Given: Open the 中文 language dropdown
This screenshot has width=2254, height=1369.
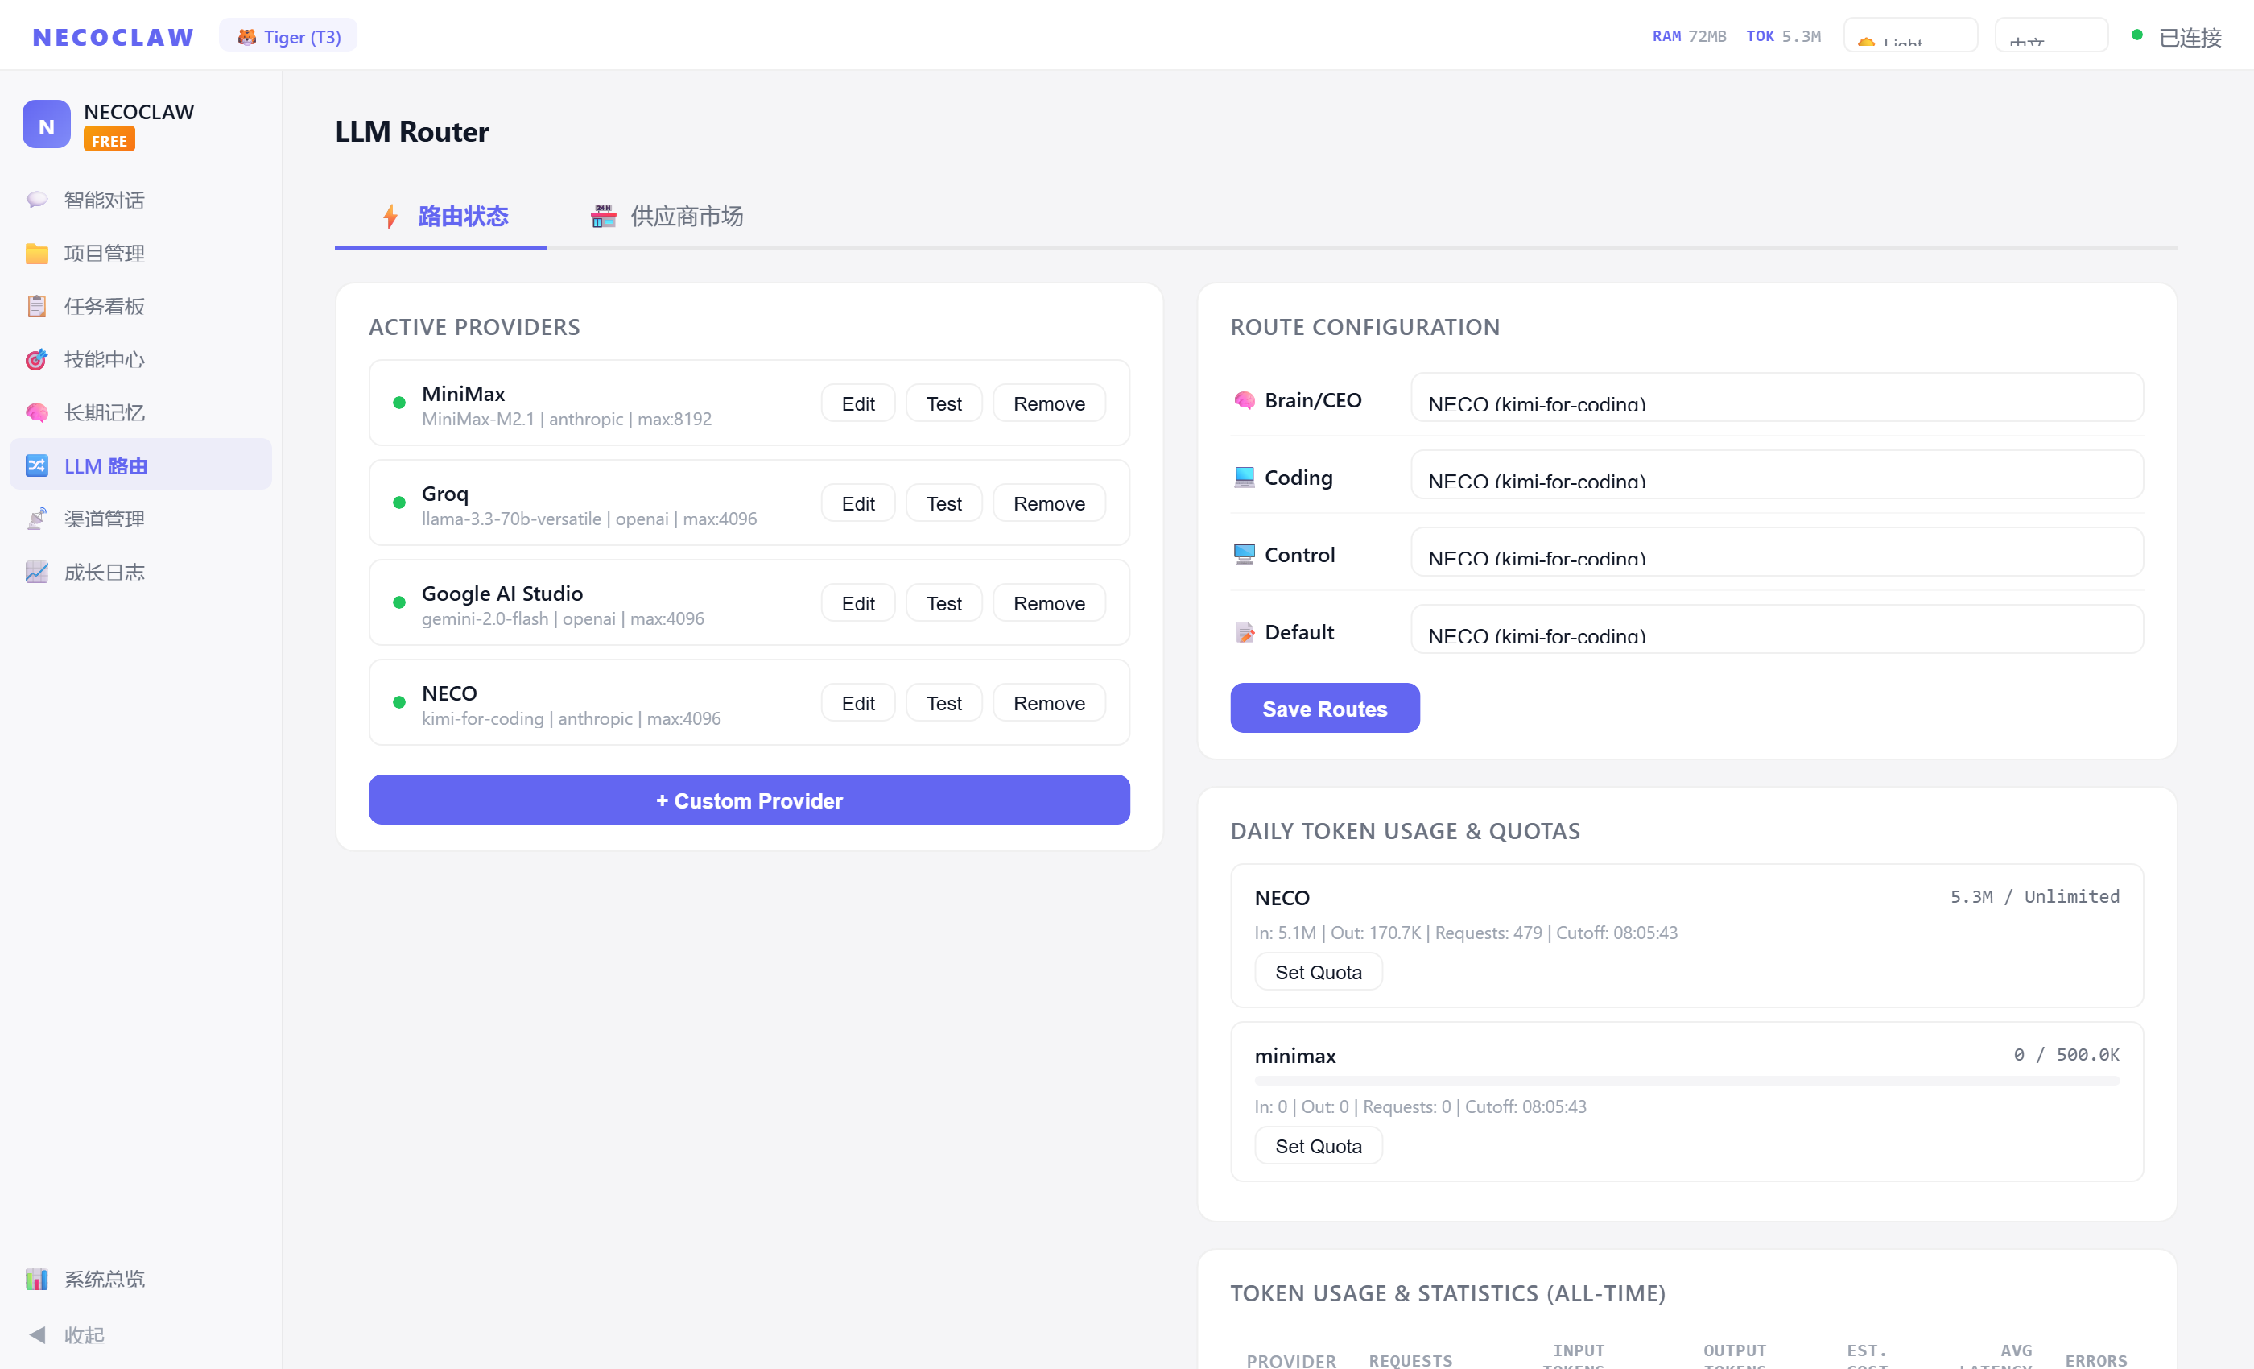Looking at the screenshot, I should 2051,36.
